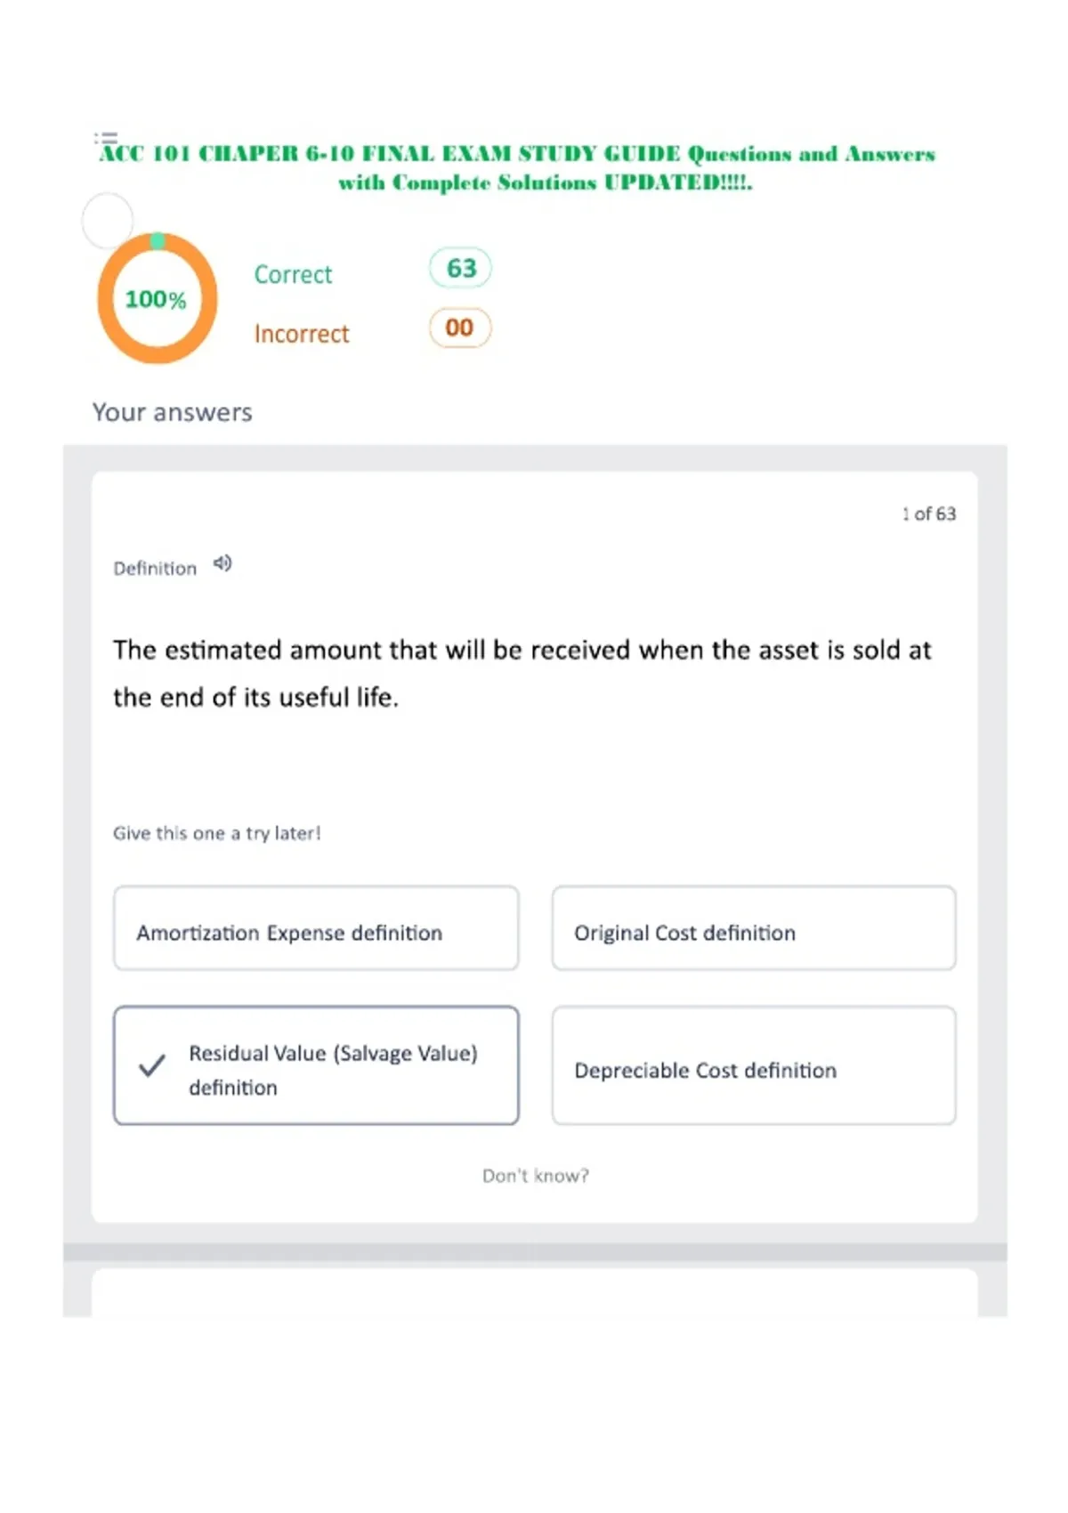Select Amortization Expense definition answer
The height and width of the screenshot is (1513, 1068).
coord(316,928)
